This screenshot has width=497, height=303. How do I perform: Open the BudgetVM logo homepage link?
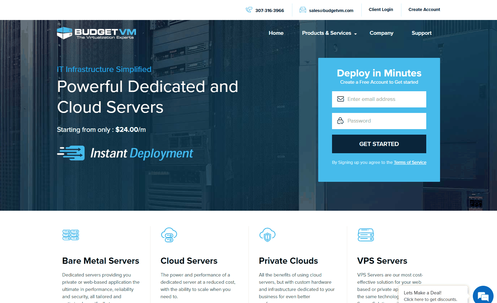[97, 33]
